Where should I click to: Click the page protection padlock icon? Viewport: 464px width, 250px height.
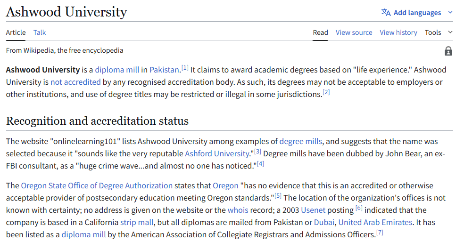[x=448, y=51]
